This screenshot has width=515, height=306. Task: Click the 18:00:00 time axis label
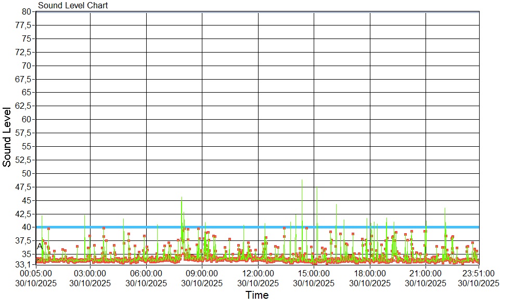(x=370, y=273)
